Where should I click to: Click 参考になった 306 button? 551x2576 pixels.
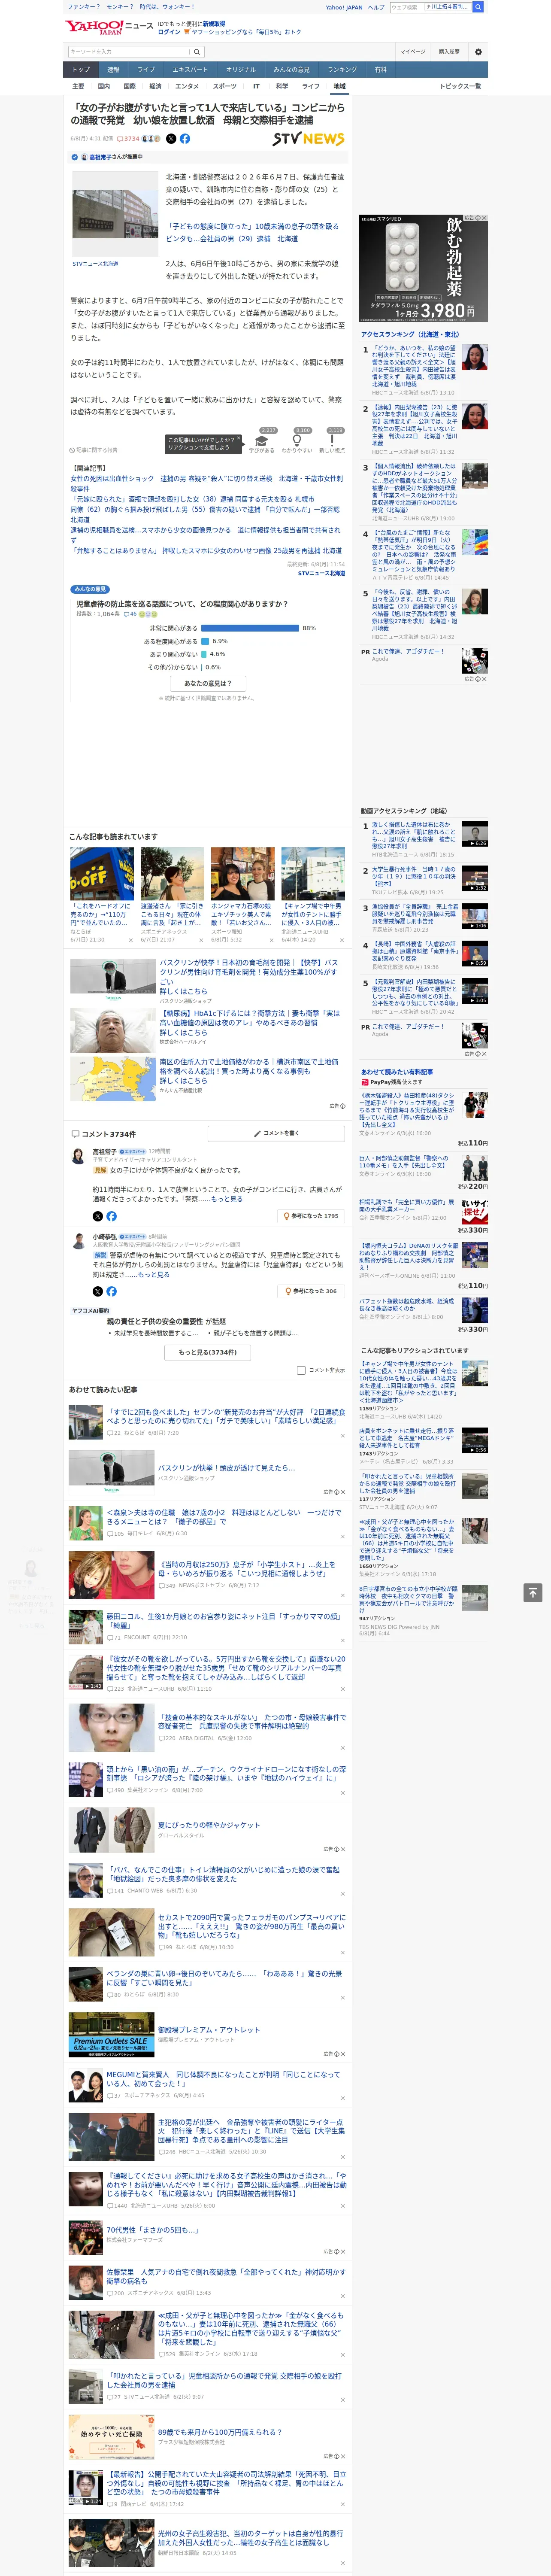312,1291
